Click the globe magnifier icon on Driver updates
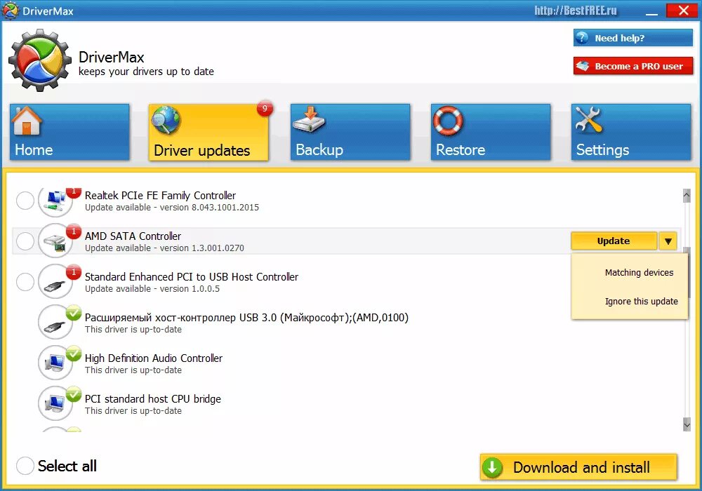Image resolution: width=702 pixels, height=491 pixels. click(x=166, y=120)
